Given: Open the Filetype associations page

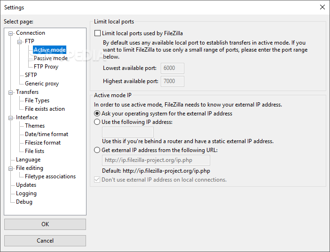Looking at the screenshot, I should coord(50,176).
